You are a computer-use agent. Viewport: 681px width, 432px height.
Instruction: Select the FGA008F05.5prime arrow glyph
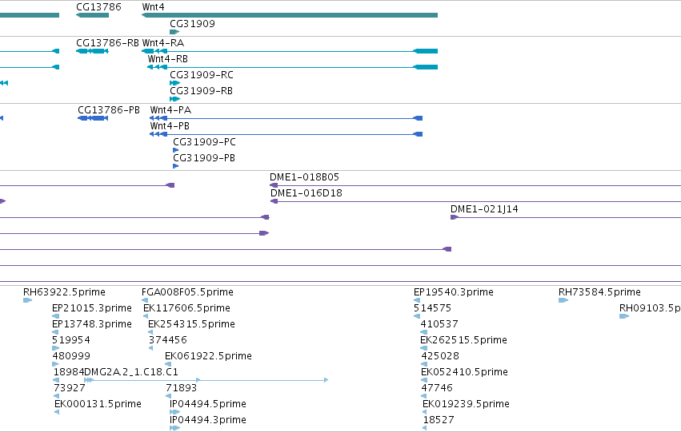tap(145, 299)
